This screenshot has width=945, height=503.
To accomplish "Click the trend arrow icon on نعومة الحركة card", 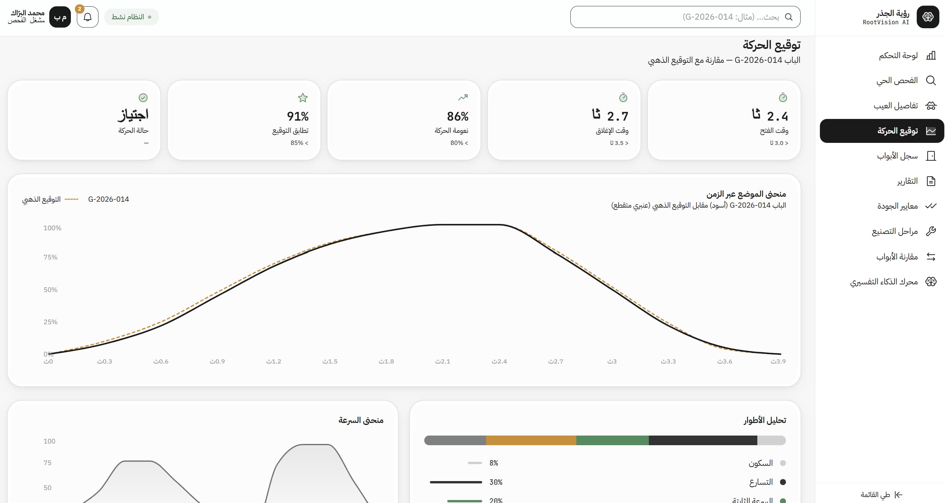I will [463, 97].
